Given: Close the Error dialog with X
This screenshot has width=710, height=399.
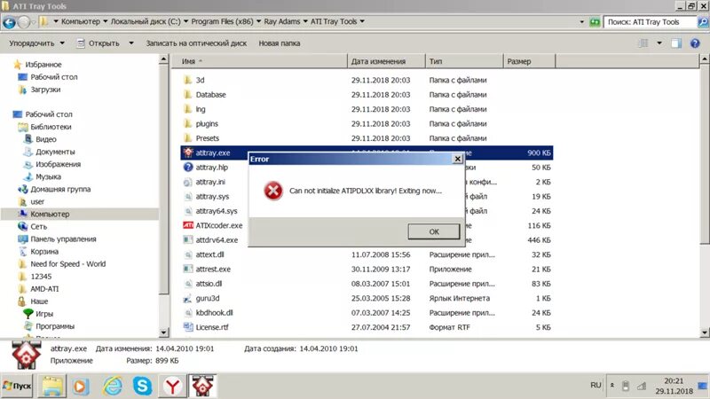Looking at the screenshot, I should point(458,159).
